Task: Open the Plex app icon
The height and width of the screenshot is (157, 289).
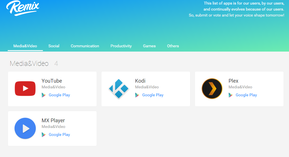Action: point(212,89)
